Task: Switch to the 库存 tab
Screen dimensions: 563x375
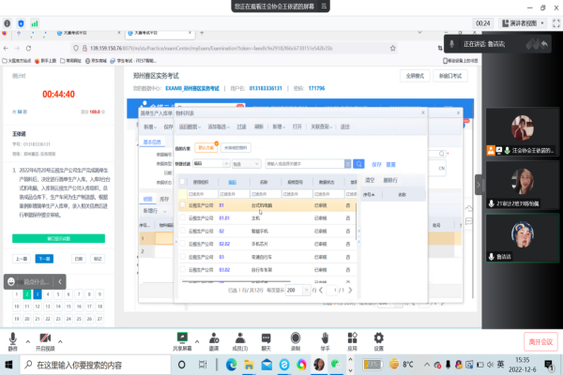Action: click(163, 199)
